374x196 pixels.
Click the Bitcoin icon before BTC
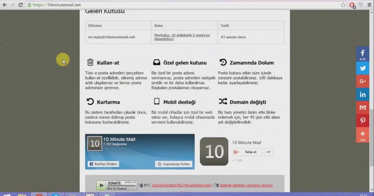pos(141,185)
